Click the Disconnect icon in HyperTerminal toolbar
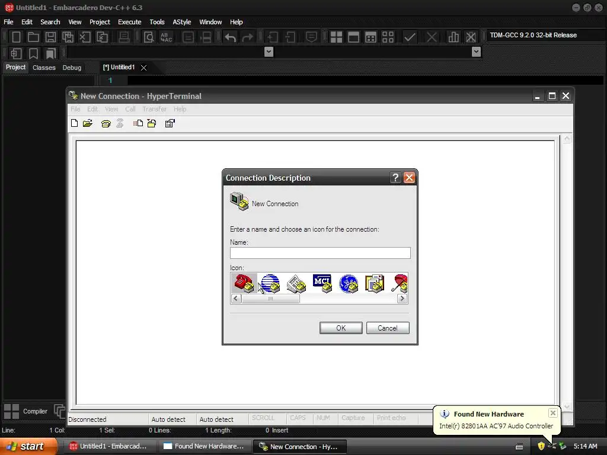The image size is (607, 455). 120,123
